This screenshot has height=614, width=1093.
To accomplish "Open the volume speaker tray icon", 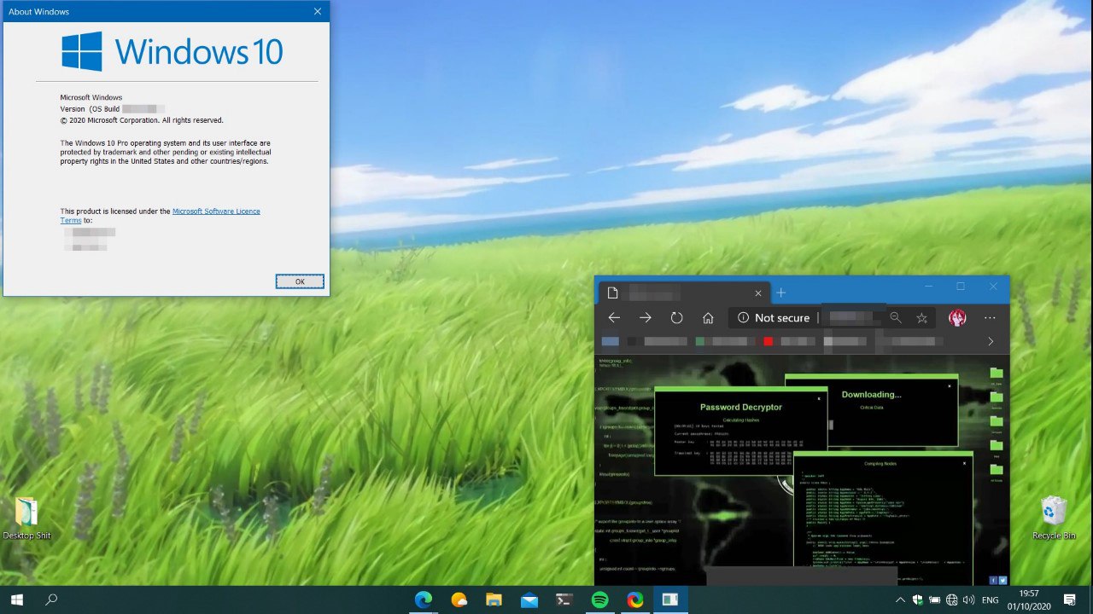I will [969, 600].
